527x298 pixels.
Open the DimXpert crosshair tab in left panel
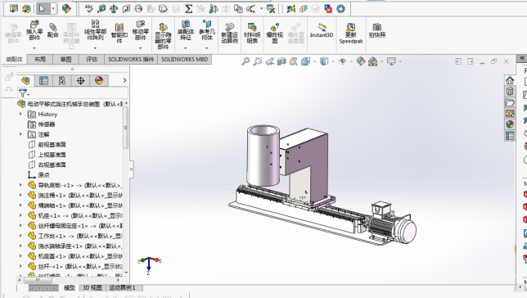(81, 80)
